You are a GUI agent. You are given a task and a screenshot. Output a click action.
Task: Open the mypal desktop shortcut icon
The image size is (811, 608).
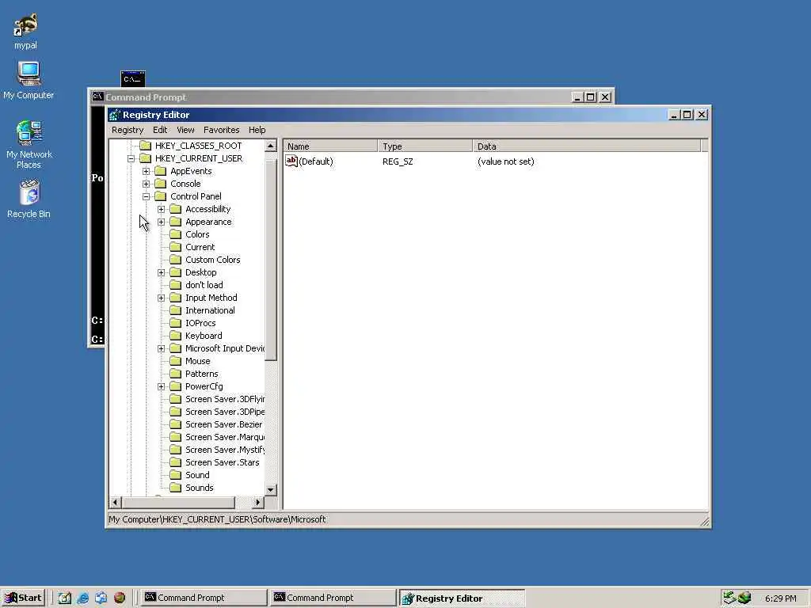[25, 25]
